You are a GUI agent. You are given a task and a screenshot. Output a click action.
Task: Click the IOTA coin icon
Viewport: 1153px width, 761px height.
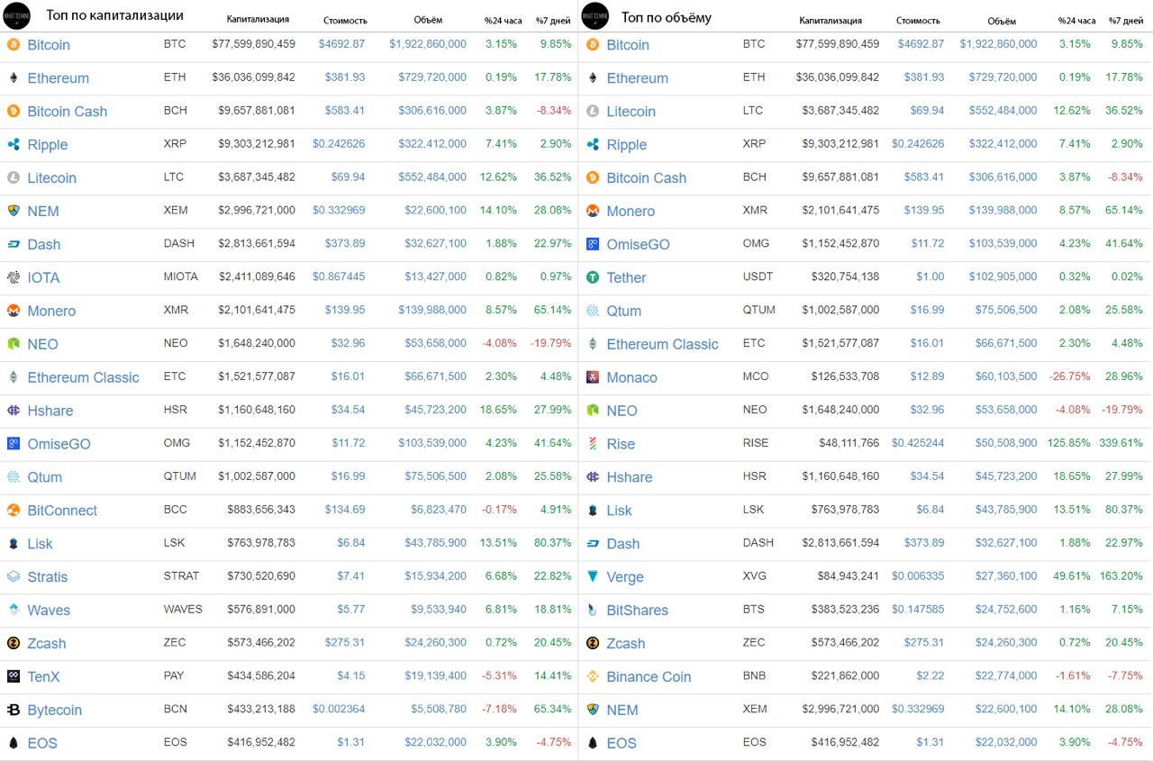(14, 277)
